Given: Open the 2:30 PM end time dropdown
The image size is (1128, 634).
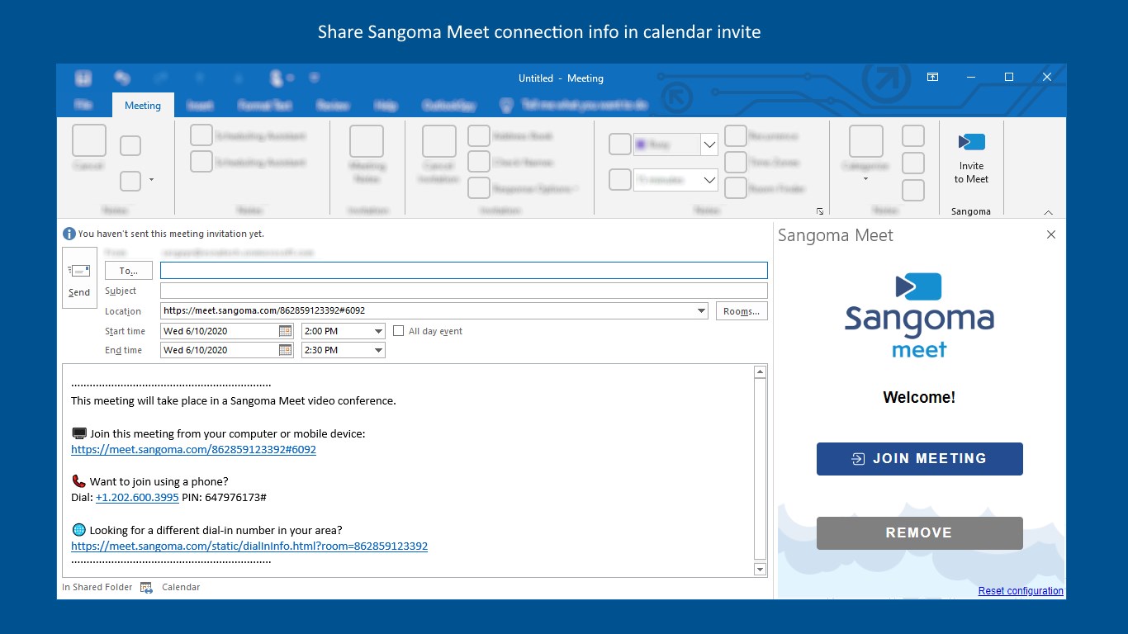Looking at the screenshot, I should (x=379, y=350).
